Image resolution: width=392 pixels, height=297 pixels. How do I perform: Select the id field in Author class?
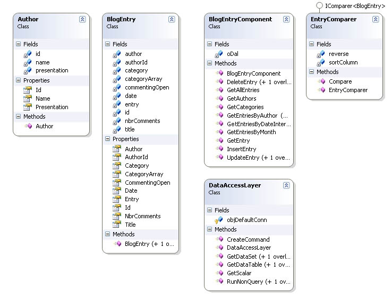(38, 54)
